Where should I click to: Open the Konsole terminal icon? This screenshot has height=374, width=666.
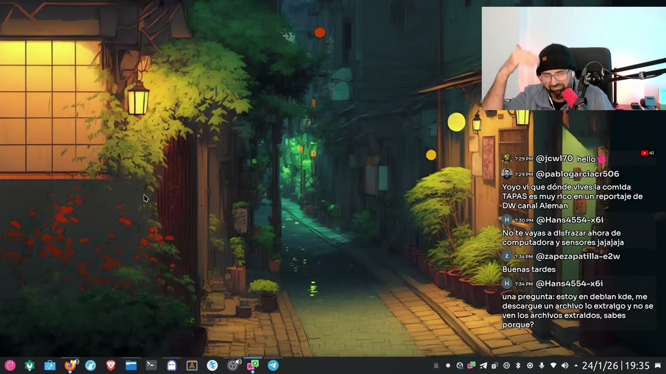151,366
